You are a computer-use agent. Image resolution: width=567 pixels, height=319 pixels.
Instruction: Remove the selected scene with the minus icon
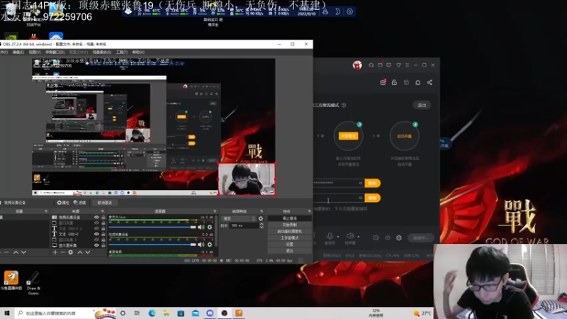pos(6,252)
